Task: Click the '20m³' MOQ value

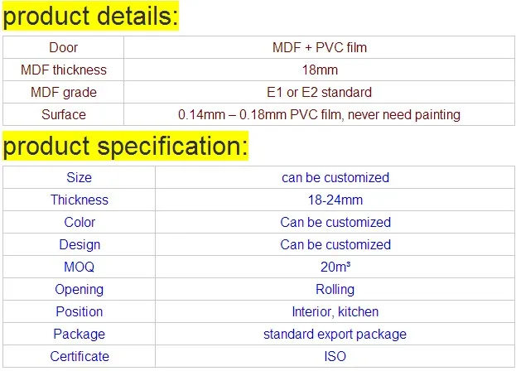Action: point(335,267)
